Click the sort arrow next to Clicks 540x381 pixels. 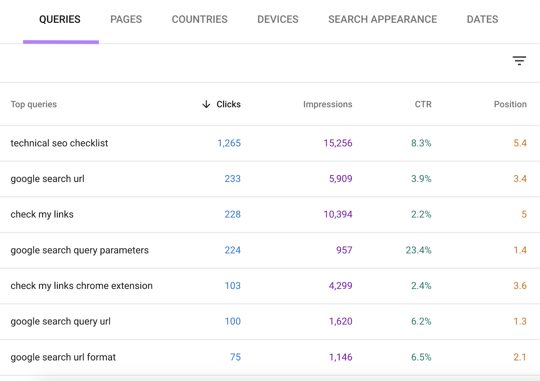click(206, 104)
